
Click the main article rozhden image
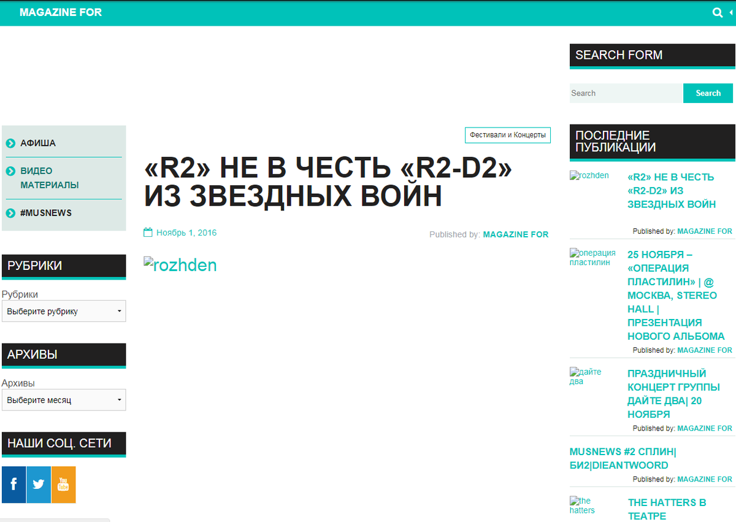click(180, 265)
